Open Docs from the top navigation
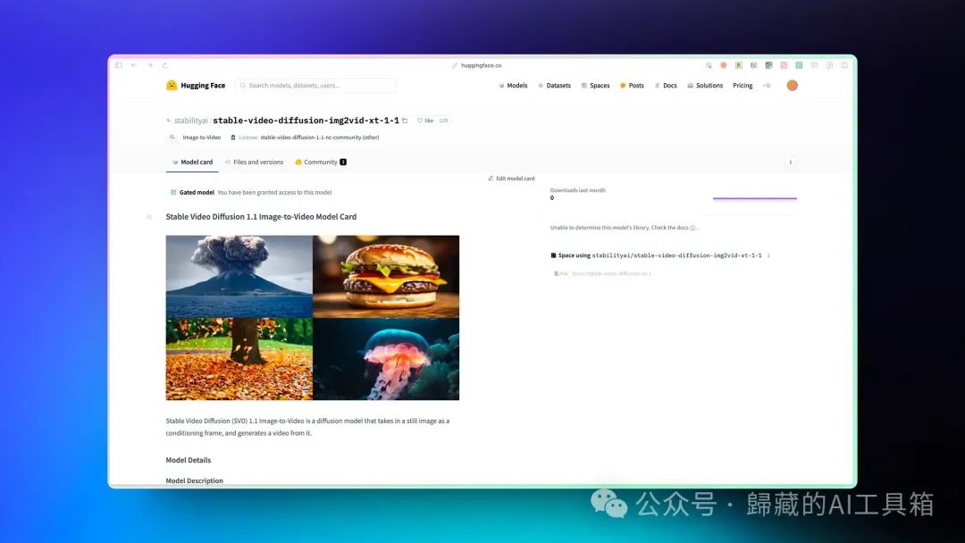 point(666,86)
